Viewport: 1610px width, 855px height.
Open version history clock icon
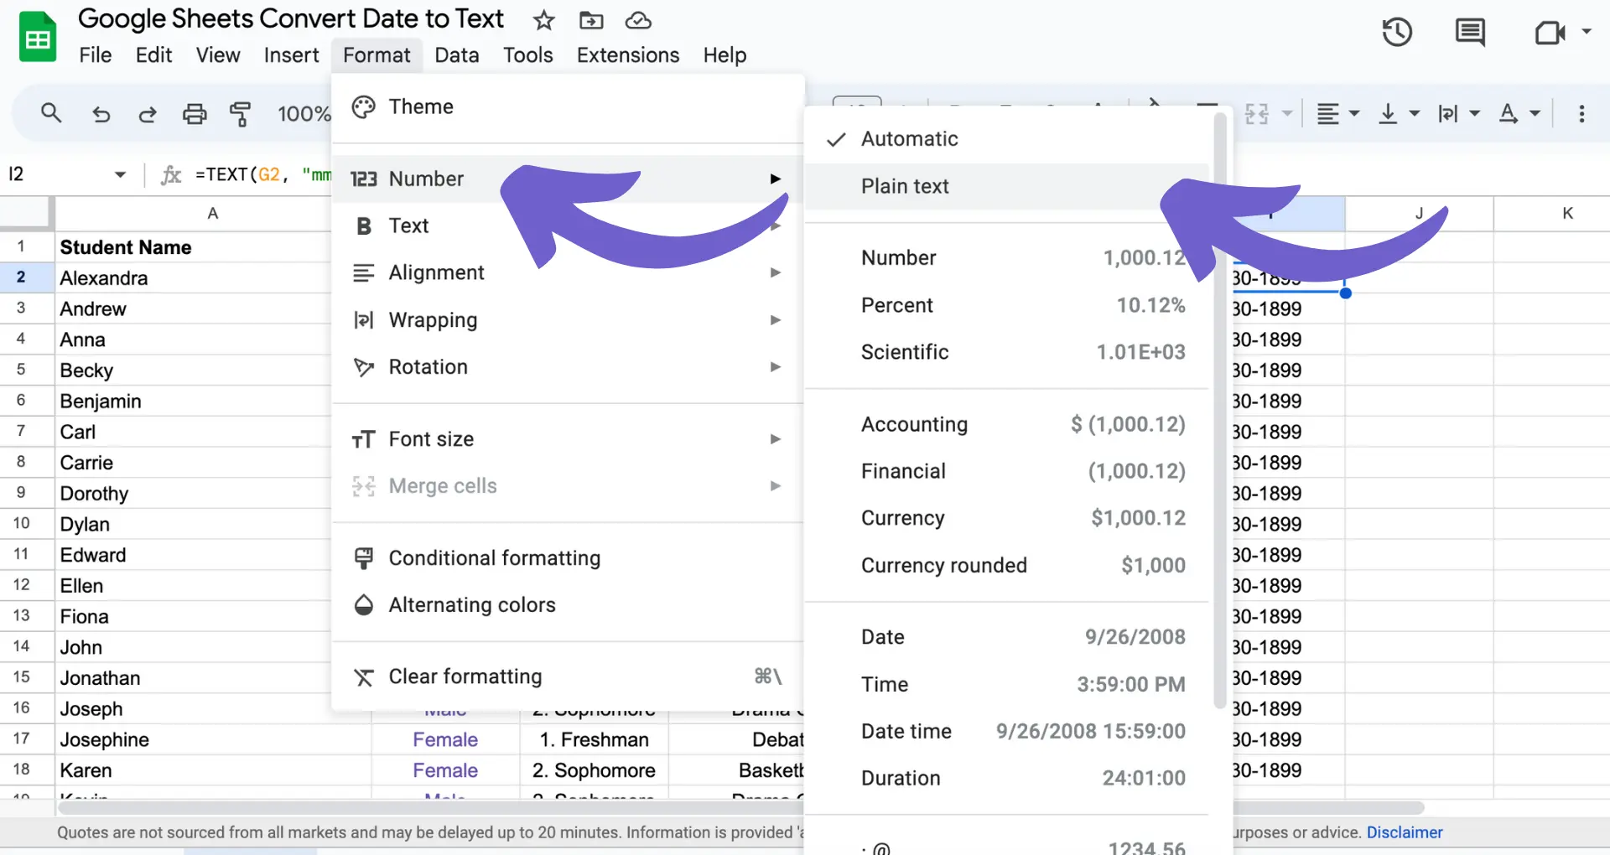1397,33
